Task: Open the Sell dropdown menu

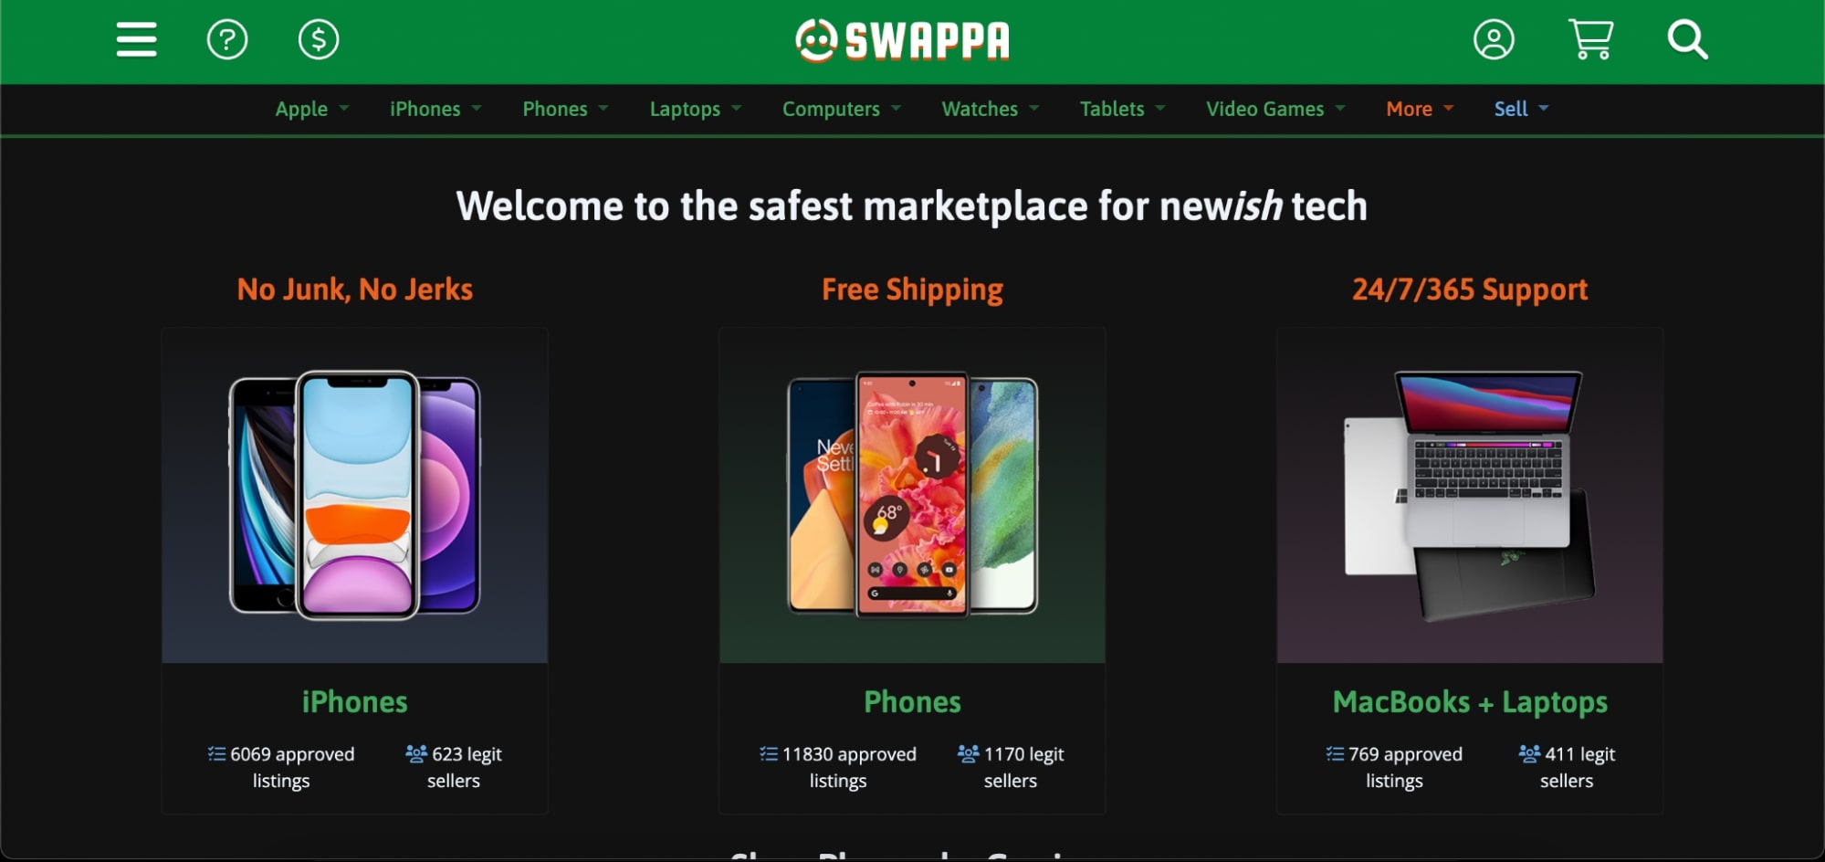Action: point(1521,109)
